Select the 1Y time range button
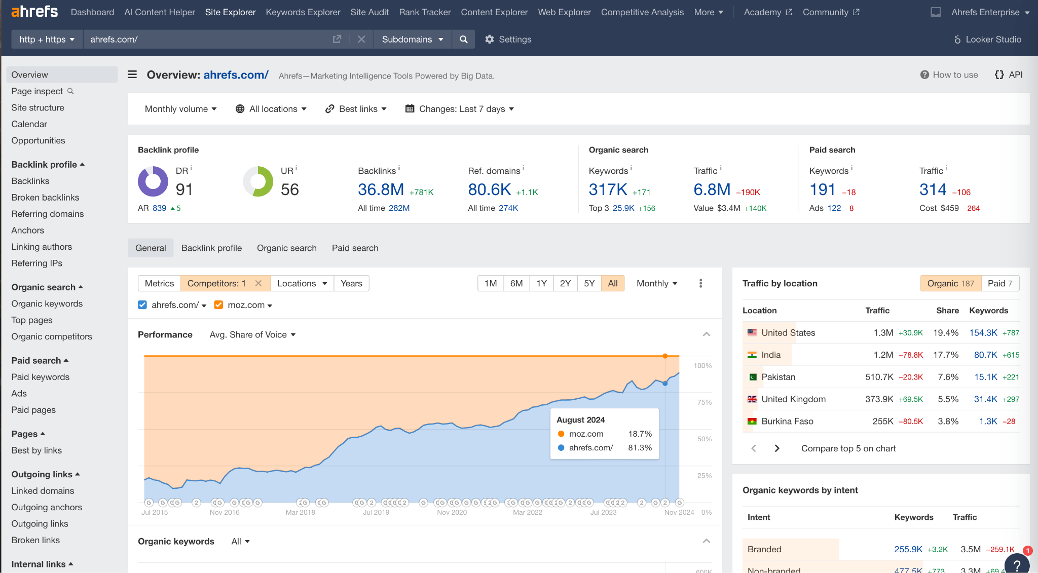The width and height of the screenshot is (1038, 573). point(541,283)
